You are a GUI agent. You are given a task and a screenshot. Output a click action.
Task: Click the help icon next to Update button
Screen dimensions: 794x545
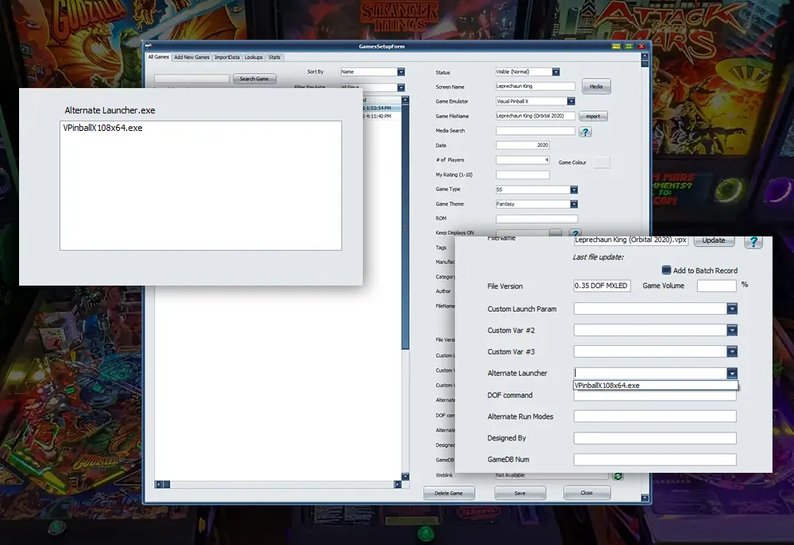click(x=754, y=241)
